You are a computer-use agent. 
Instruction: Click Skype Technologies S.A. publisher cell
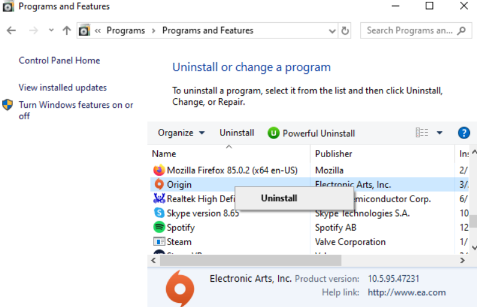[x=363, y=213]
